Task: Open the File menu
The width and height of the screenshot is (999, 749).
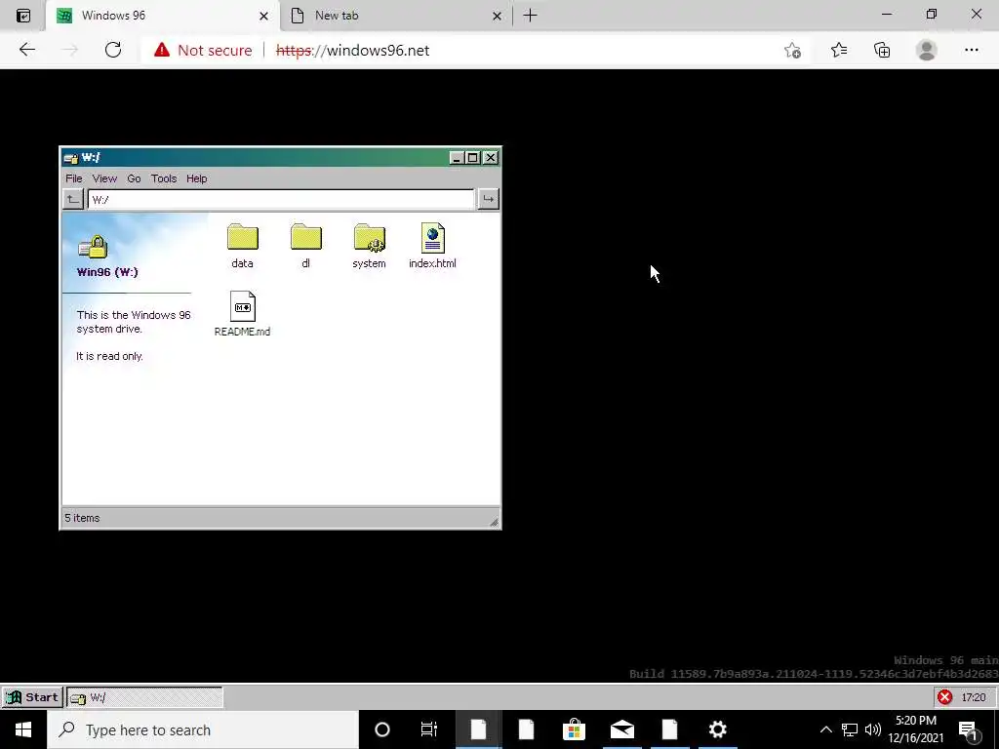Action: (x=74, y=178)
